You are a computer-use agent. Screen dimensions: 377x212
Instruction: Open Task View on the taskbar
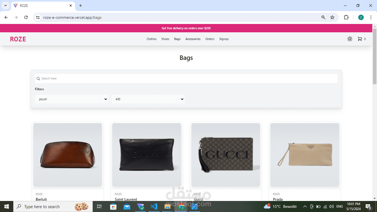[x=99, y=206]
